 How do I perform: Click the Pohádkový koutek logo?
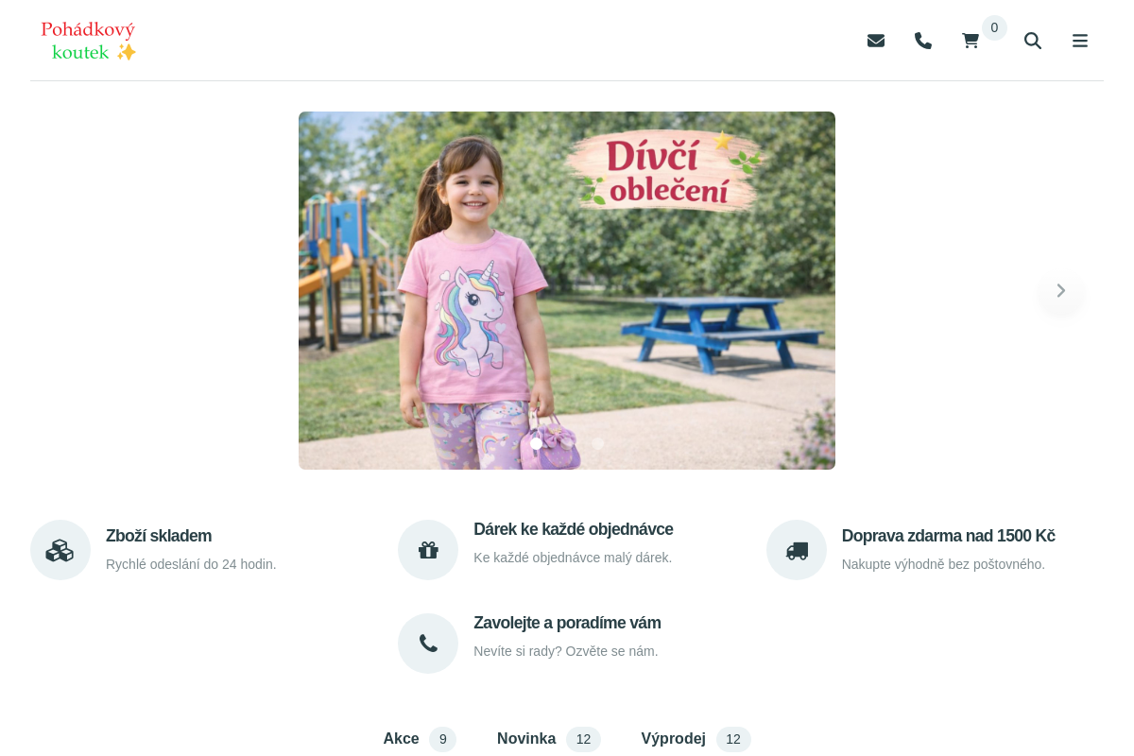[88, 41]
